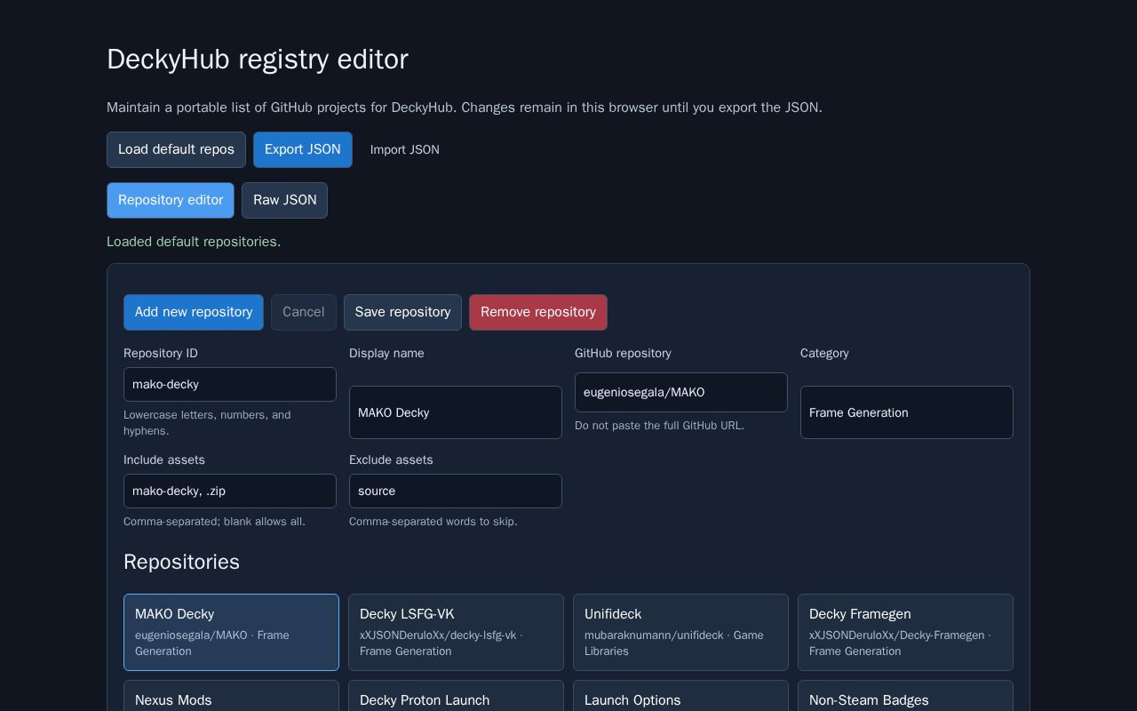Click the 'Do not paste the full GitHub URL.' hint
The height and width of the screenshot is (711, 1137).
pos(659,426)
